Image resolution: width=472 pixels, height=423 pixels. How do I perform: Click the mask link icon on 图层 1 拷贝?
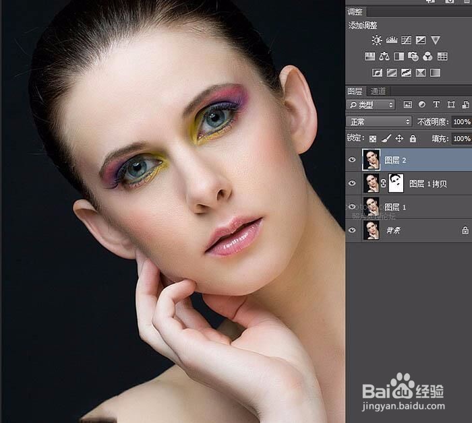(x=384, y=183)
